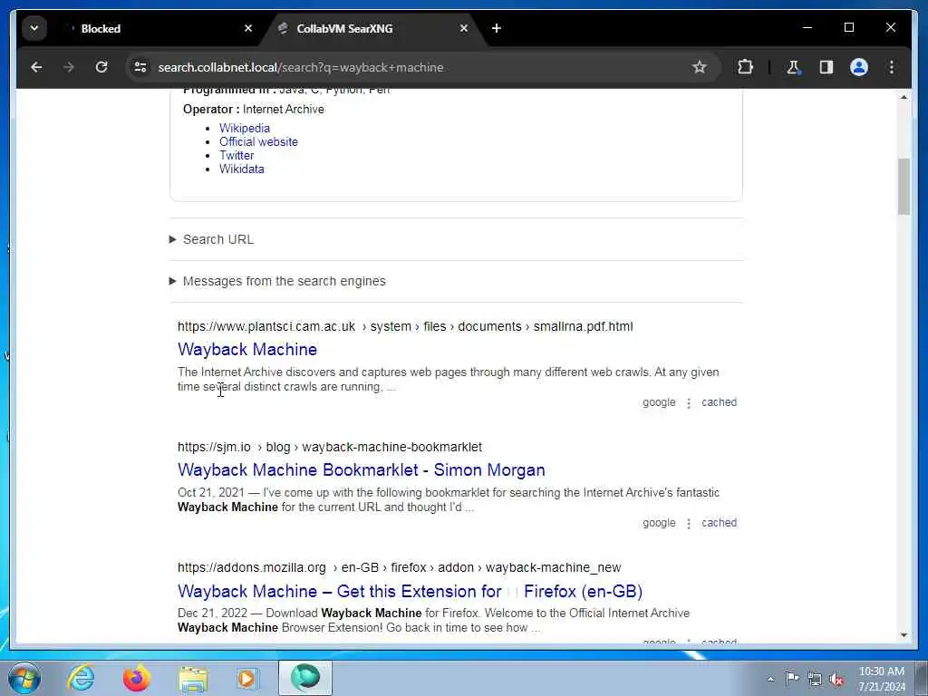Click scrollbar down arrow

tap(904, 635)
